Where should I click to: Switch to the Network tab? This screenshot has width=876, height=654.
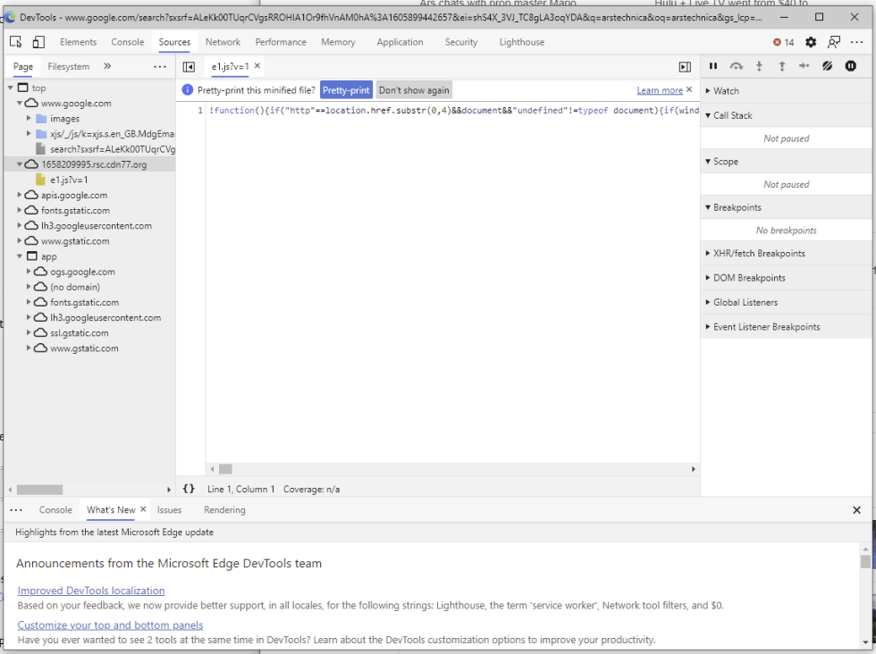coord(223,42)
